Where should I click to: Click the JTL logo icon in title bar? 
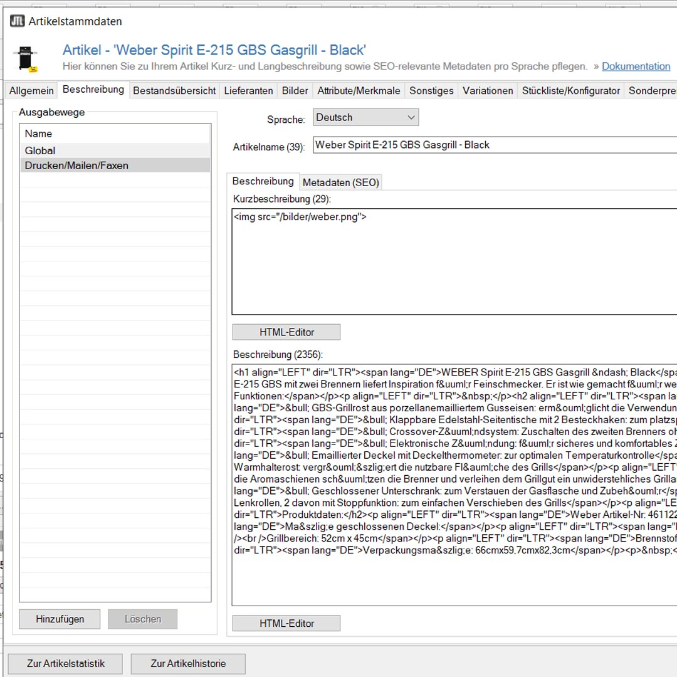pyautogui.click(x=18, y=21)
